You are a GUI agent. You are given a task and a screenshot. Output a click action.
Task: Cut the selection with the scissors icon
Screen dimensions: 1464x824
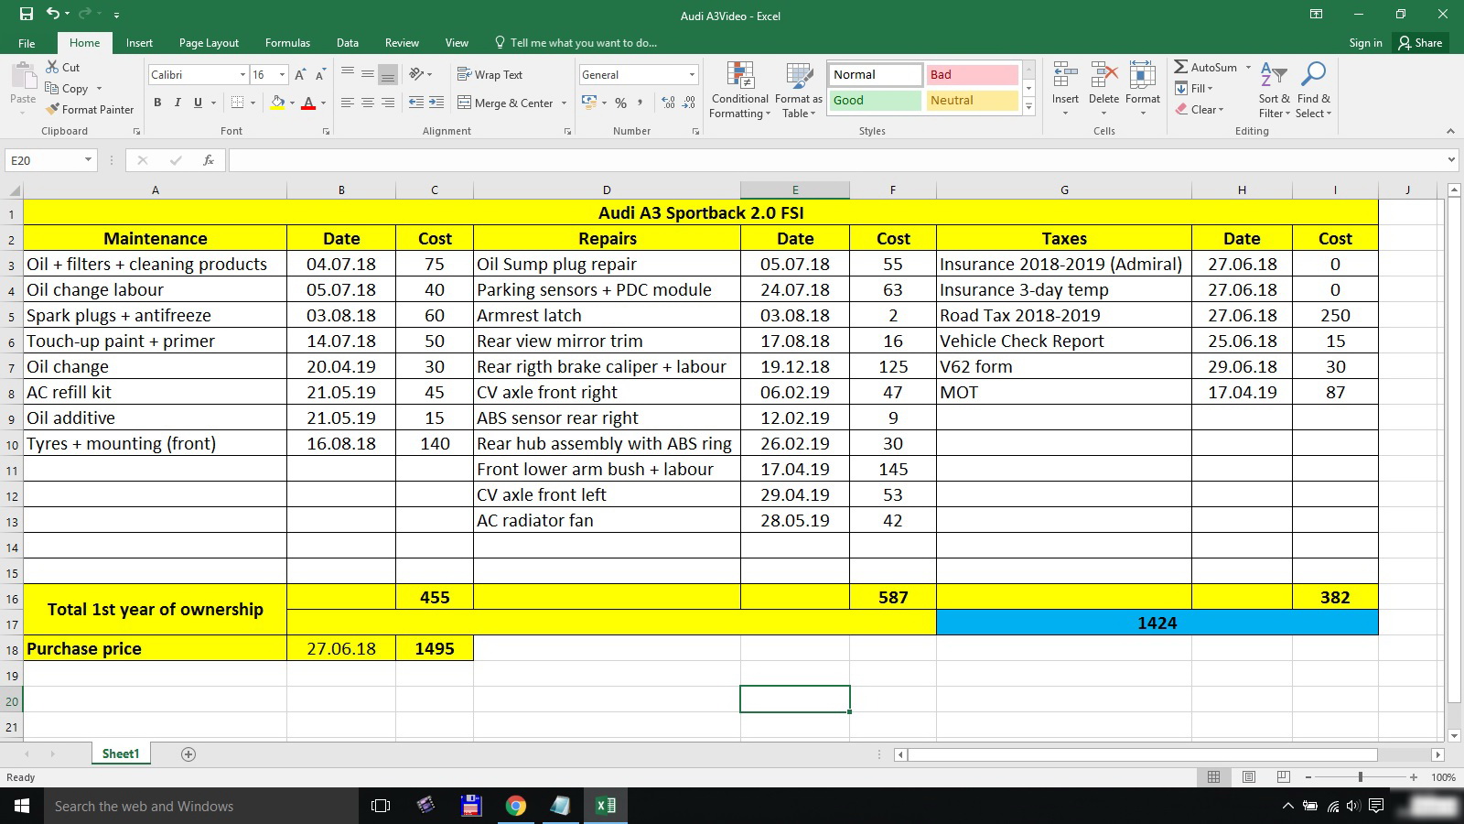tap(53, 67)
